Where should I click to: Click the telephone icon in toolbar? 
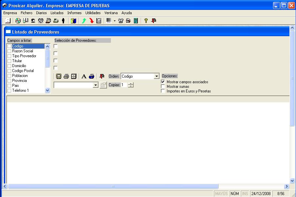[x=121, y=21]
